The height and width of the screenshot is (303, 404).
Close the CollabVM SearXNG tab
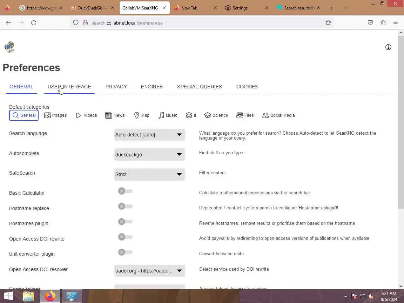pos(164,8)
